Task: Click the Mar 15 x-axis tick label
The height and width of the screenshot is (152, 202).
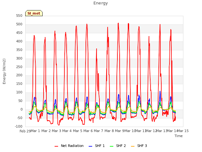Action: 183,131
